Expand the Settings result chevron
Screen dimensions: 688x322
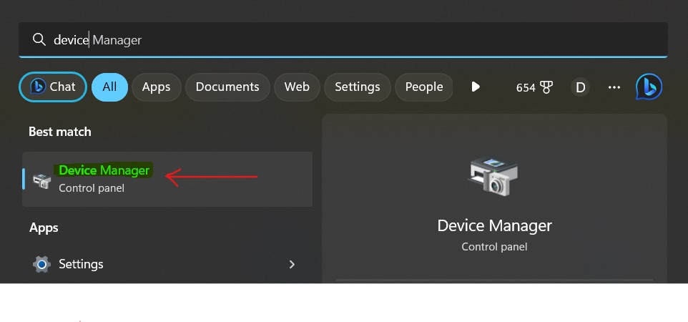(x=292, y=264)
